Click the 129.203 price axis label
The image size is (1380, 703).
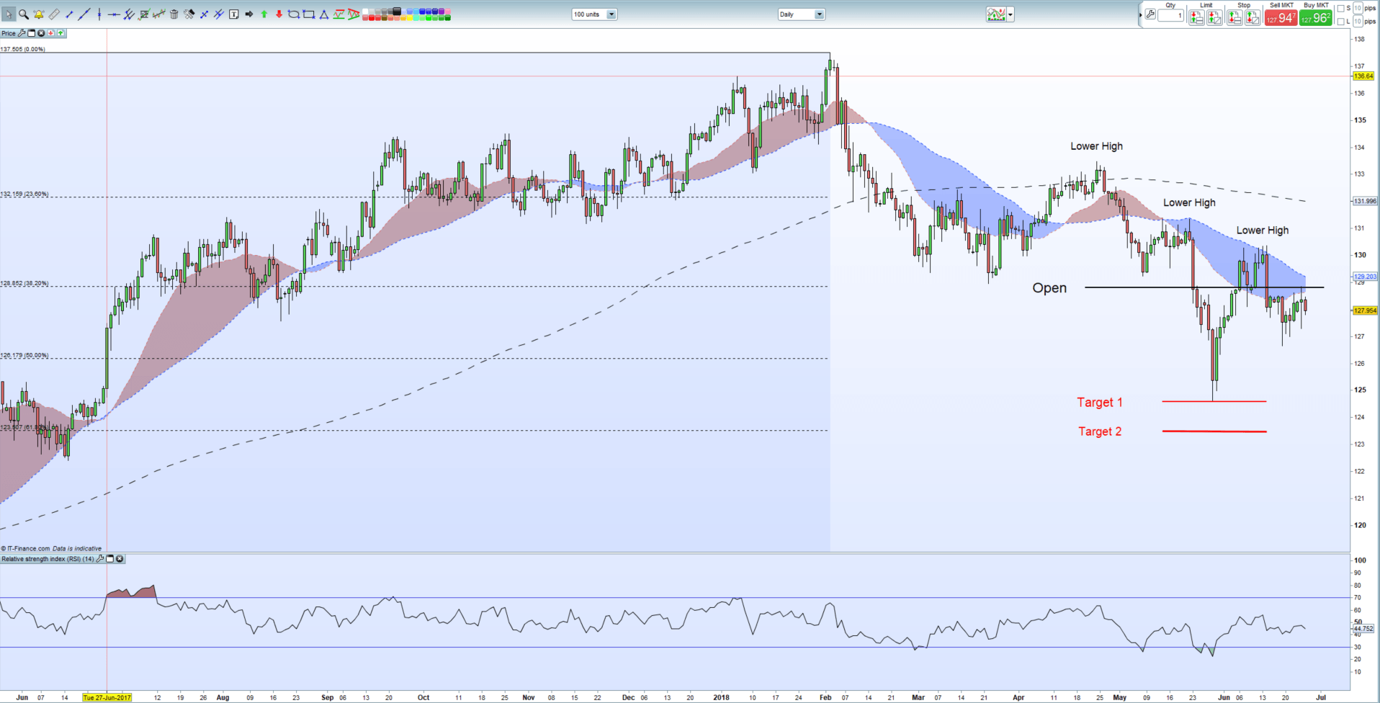pyautogui.click(x=1365, y=277)
